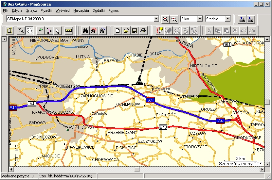Click the map's vertical scroll down arrow
This screenshot has height=180, width=272.
point(267,164)
